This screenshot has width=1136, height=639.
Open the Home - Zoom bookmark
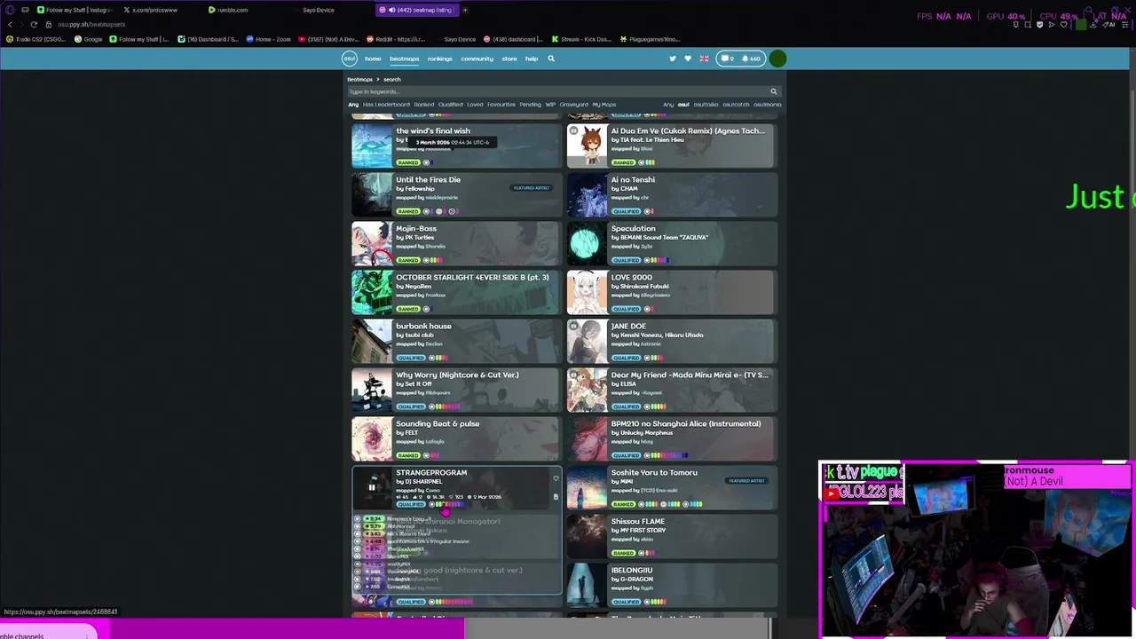(269, 39)
